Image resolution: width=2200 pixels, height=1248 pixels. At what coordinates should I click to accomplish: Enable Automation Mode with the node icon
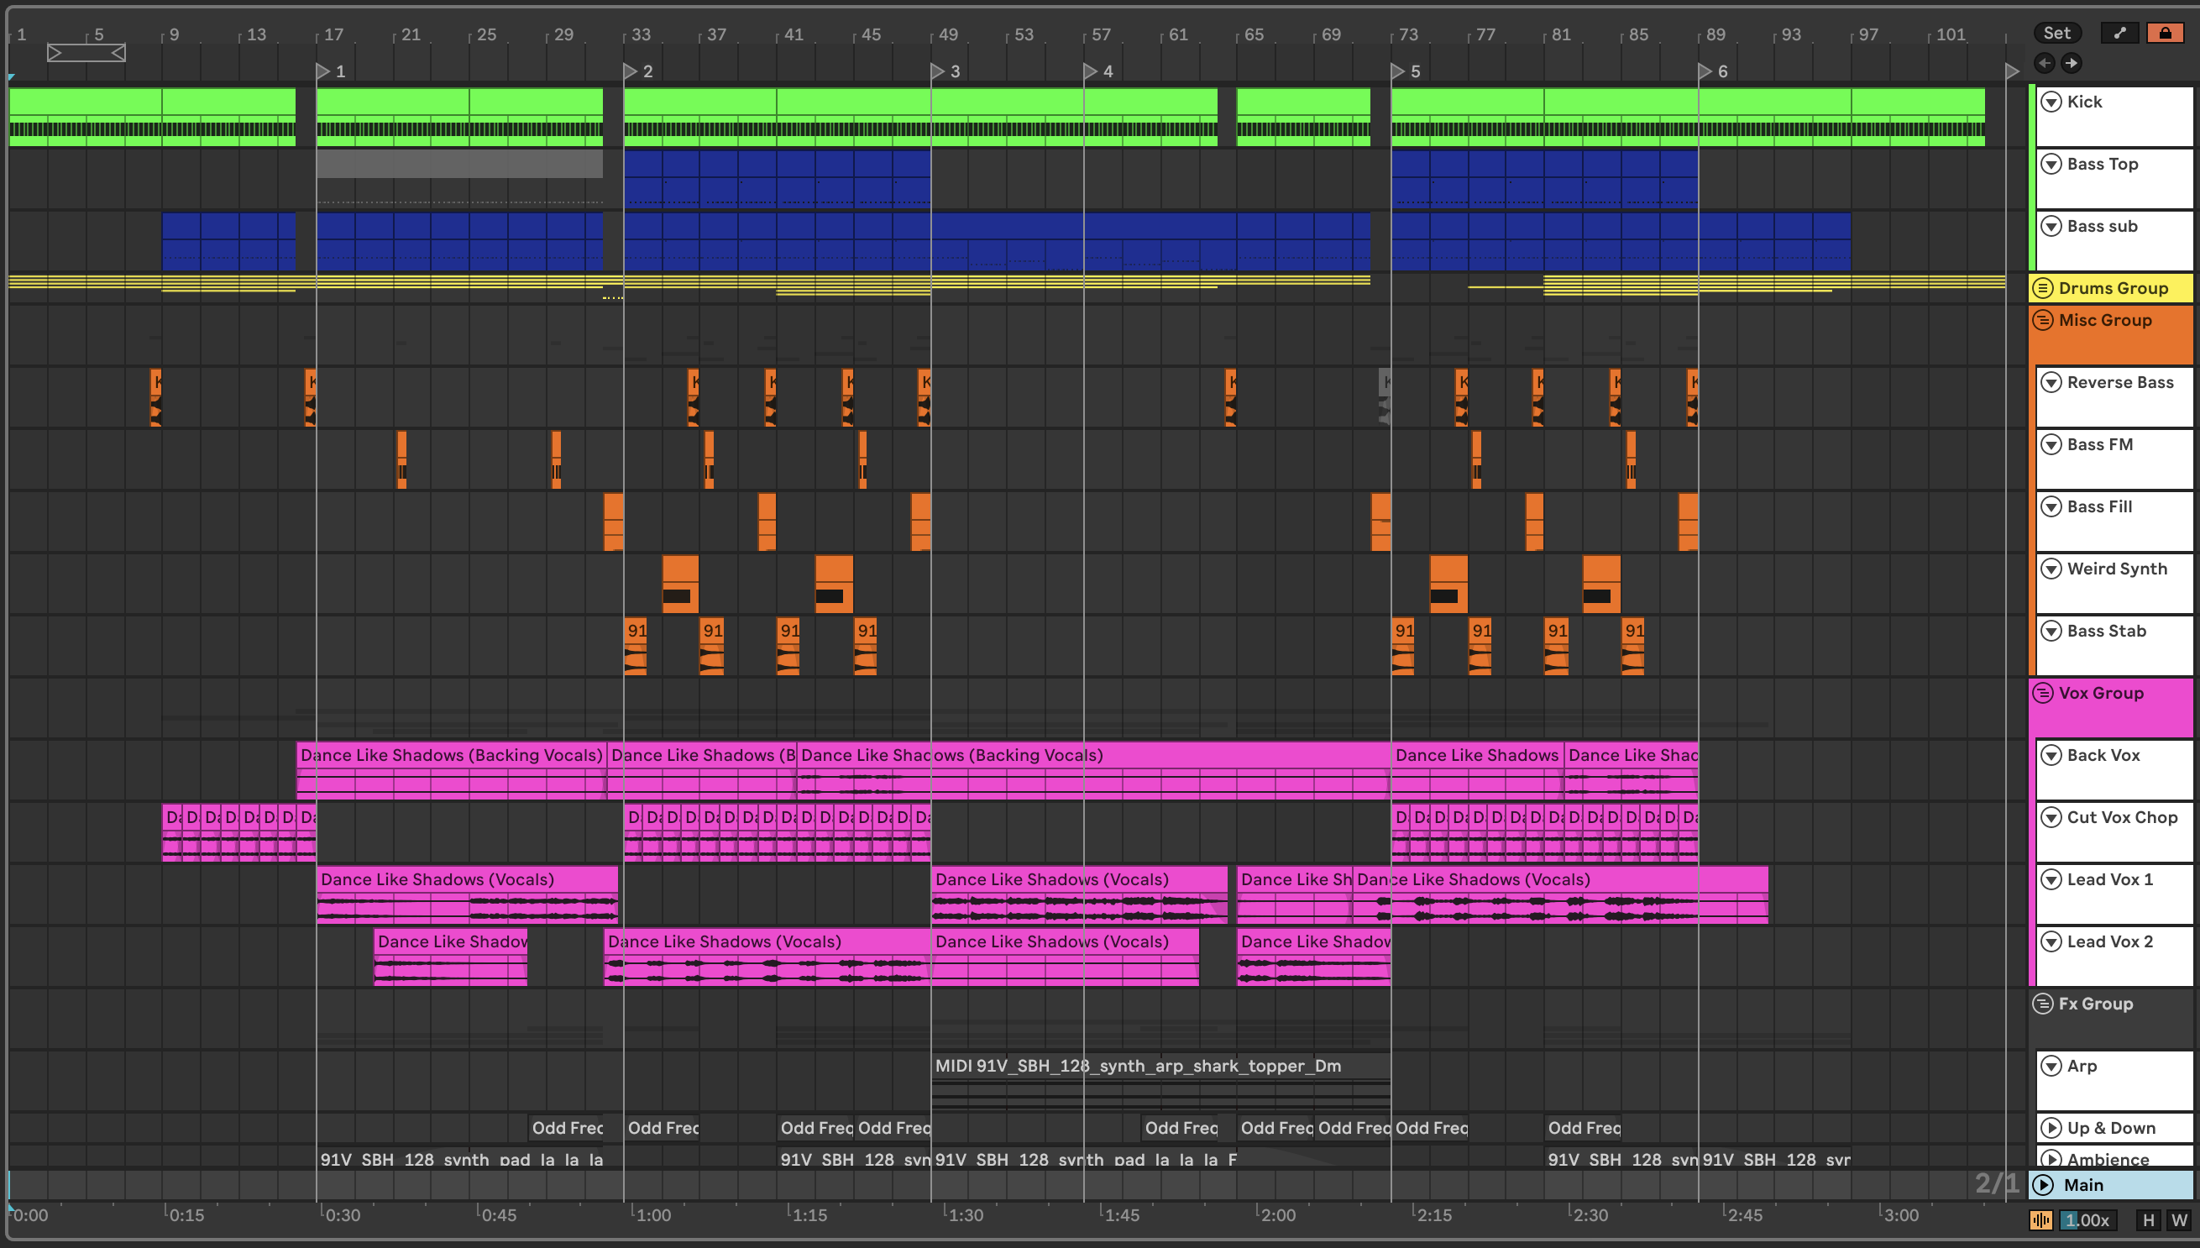coord(2119,34)
